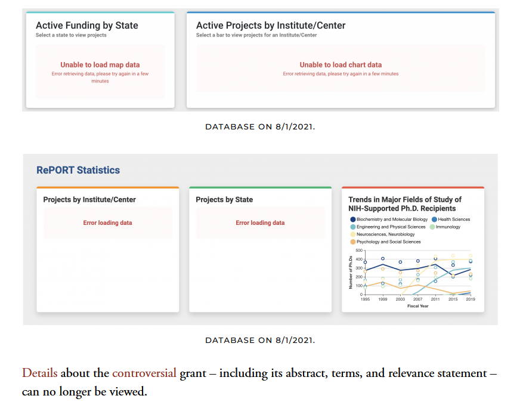The width and height of the screenshot is (526, 408).
Task: Click the 2003 tick on the chart axis
Action: point(400,299)
